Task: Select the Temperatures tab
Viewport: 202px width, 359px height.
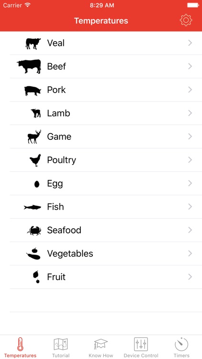Action: [x=20, y=348]
